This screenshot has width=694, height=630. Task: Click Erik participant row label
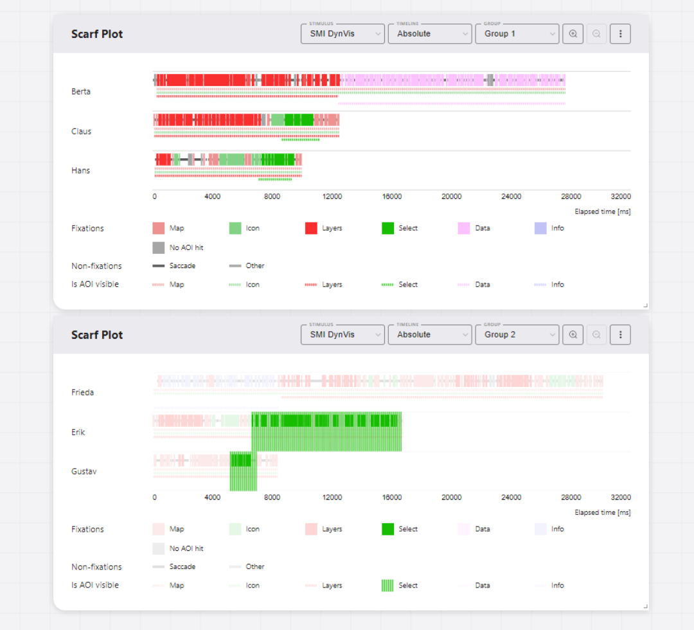[x=78, y=433]
